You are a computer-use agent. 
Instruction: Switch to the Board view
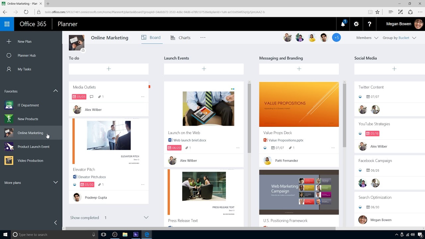click(151, 38)
